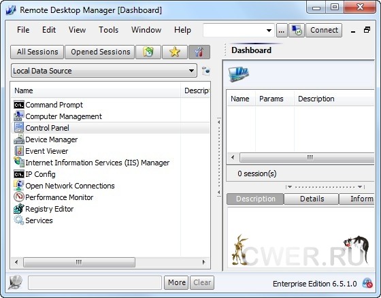This screenshot has width=381, height=298.
Task: Select the Information tab
Action: point(357,199)
